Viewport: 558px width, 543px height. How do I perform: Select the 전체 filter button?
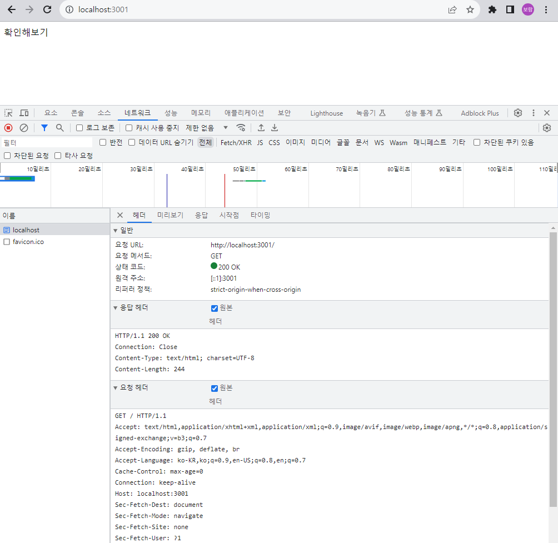pos(205,142)
